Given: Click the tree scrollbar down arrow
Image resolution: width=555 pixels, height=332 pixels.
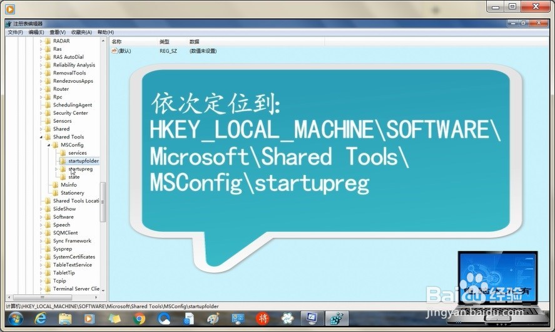Looking at the screenshot, I should pyautogui.click(x=103, y=290).
